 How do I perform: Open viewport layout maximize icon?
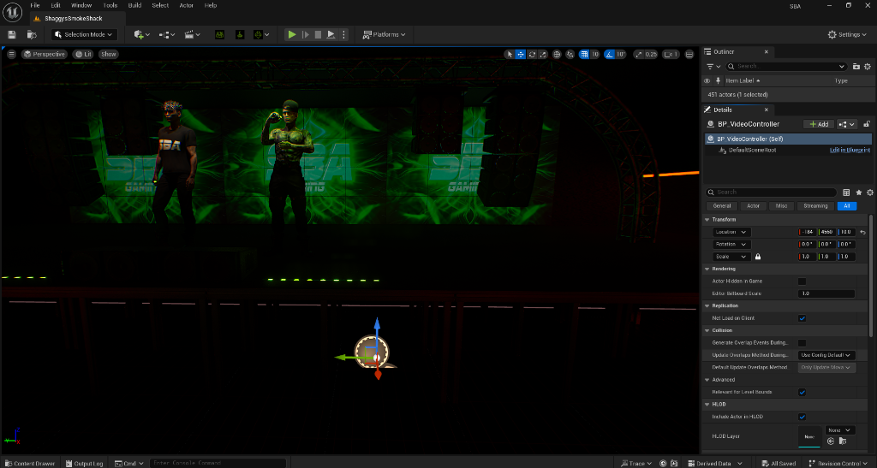689,54
